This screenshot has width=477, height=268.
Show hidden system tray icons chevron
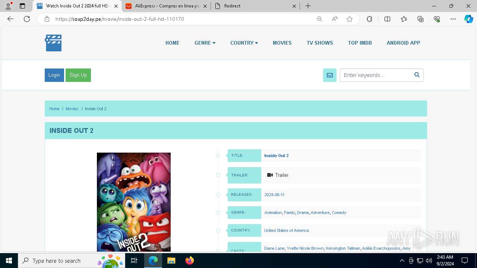pyautogui.click(x=402, y=261)
